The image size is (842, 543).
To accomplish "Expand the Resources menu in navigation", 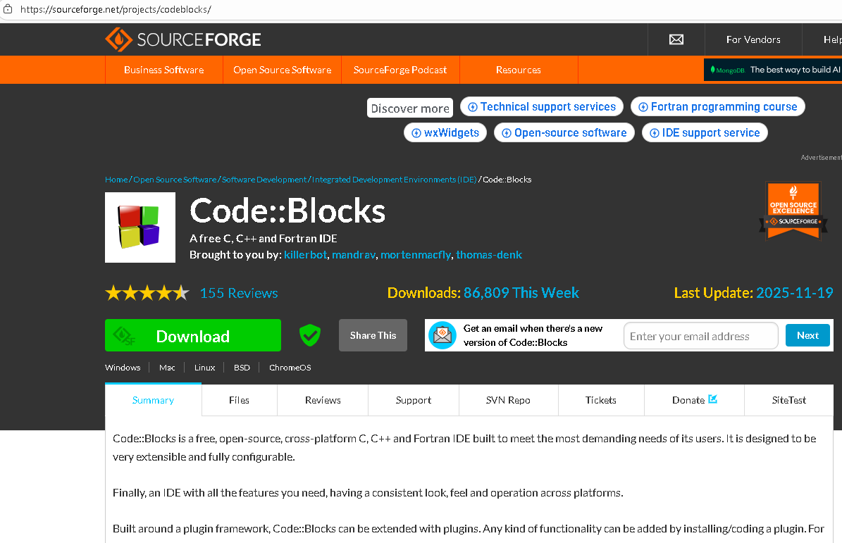I will 518,70.
